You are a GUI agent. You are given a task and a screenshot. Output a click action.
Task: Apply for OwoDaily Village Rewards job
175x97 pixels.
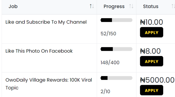152,90
